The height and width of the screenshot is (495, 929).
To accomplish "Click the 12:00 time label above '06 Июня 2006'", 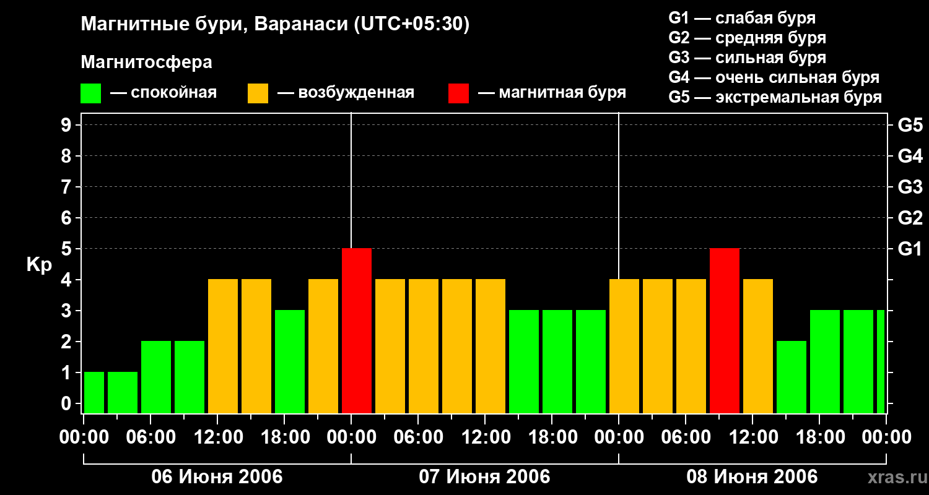I will pos(217,437).
